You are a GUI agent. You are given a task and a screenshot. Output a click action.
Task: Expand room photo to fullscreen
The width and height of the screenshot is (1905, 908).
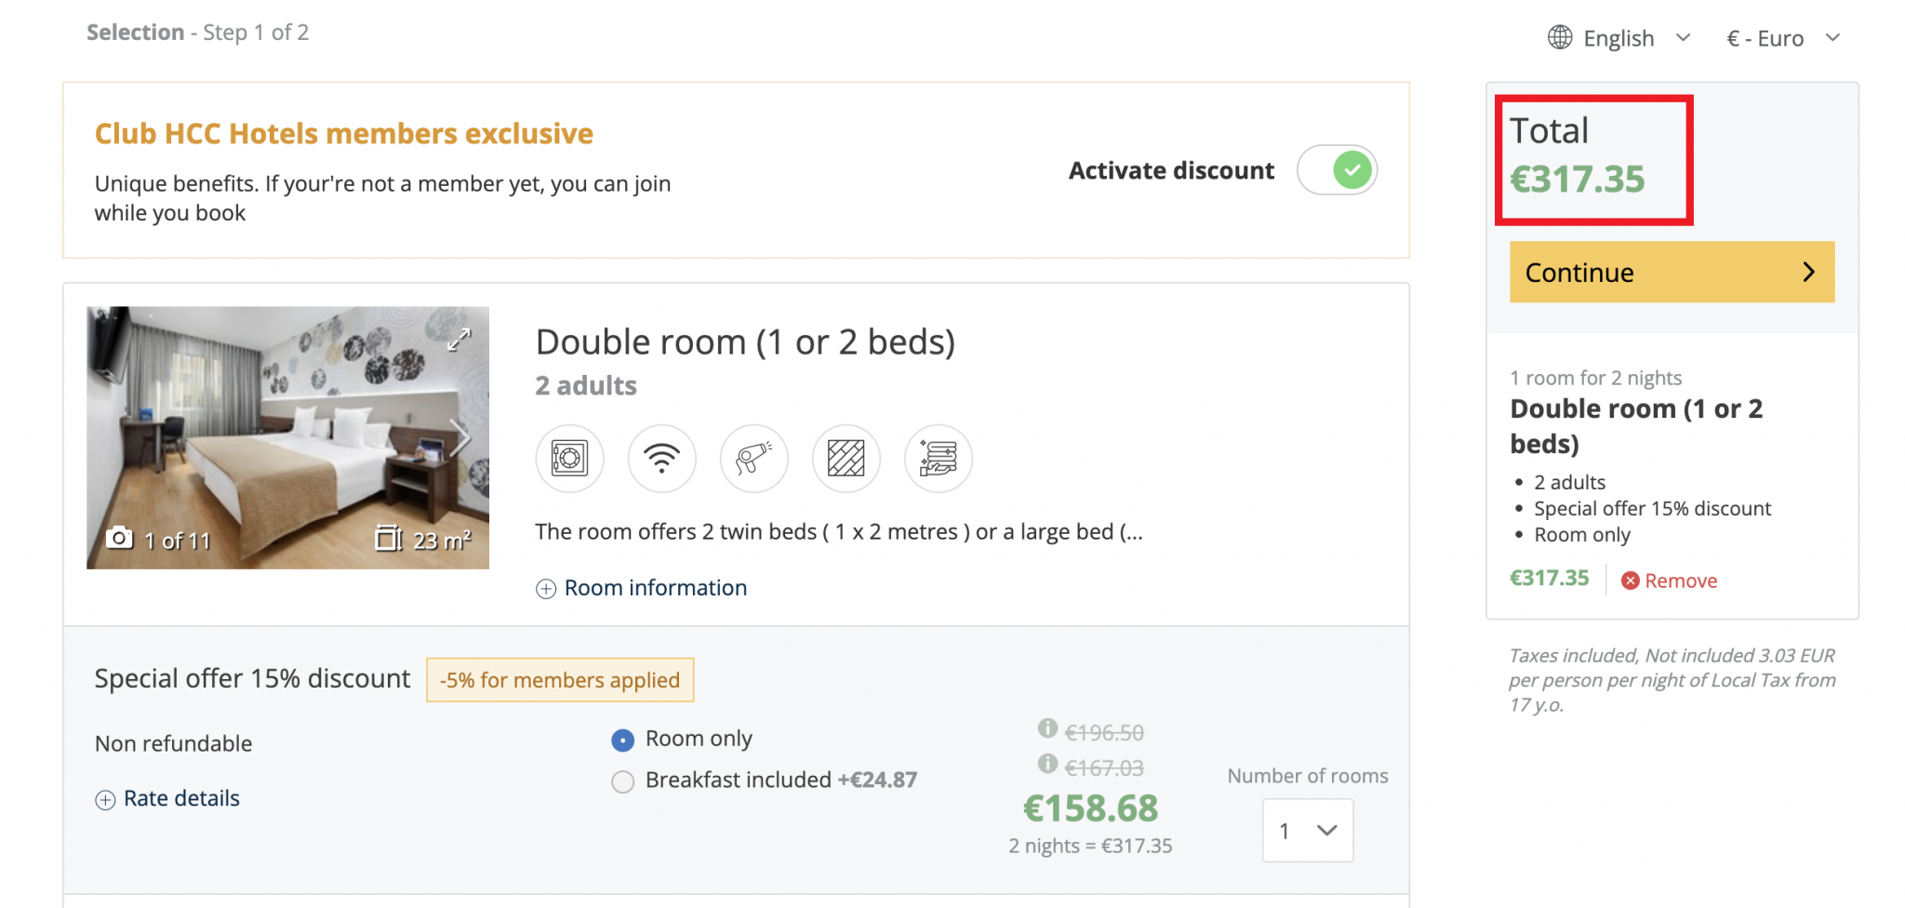[x=459, y=340]
